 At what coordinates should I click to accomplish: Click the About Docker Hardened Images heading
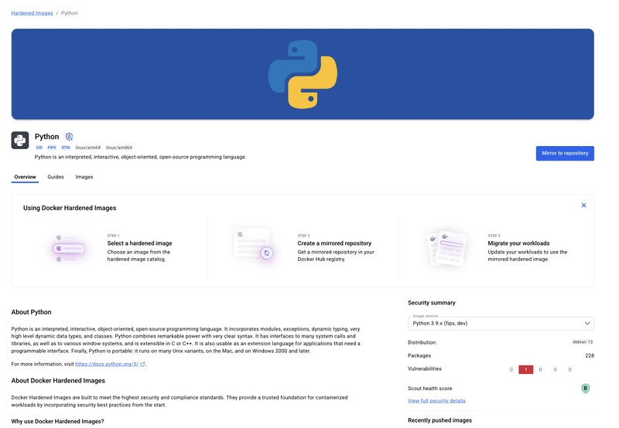point(58,381)
